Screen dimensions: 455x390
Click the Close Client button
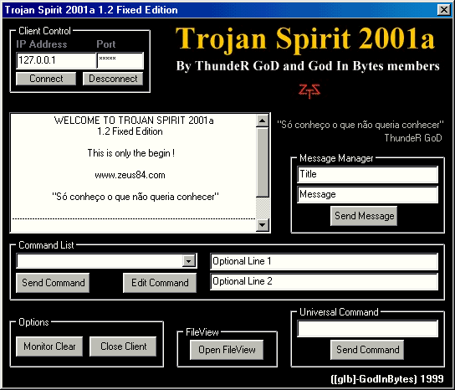(x=123, y=346)
